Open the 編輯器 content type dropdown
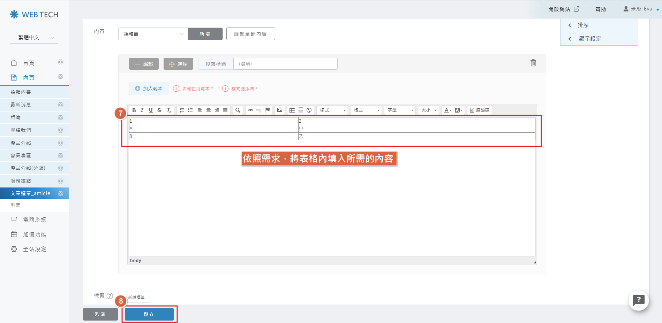The image size is (662, 323). coord(153,34)
